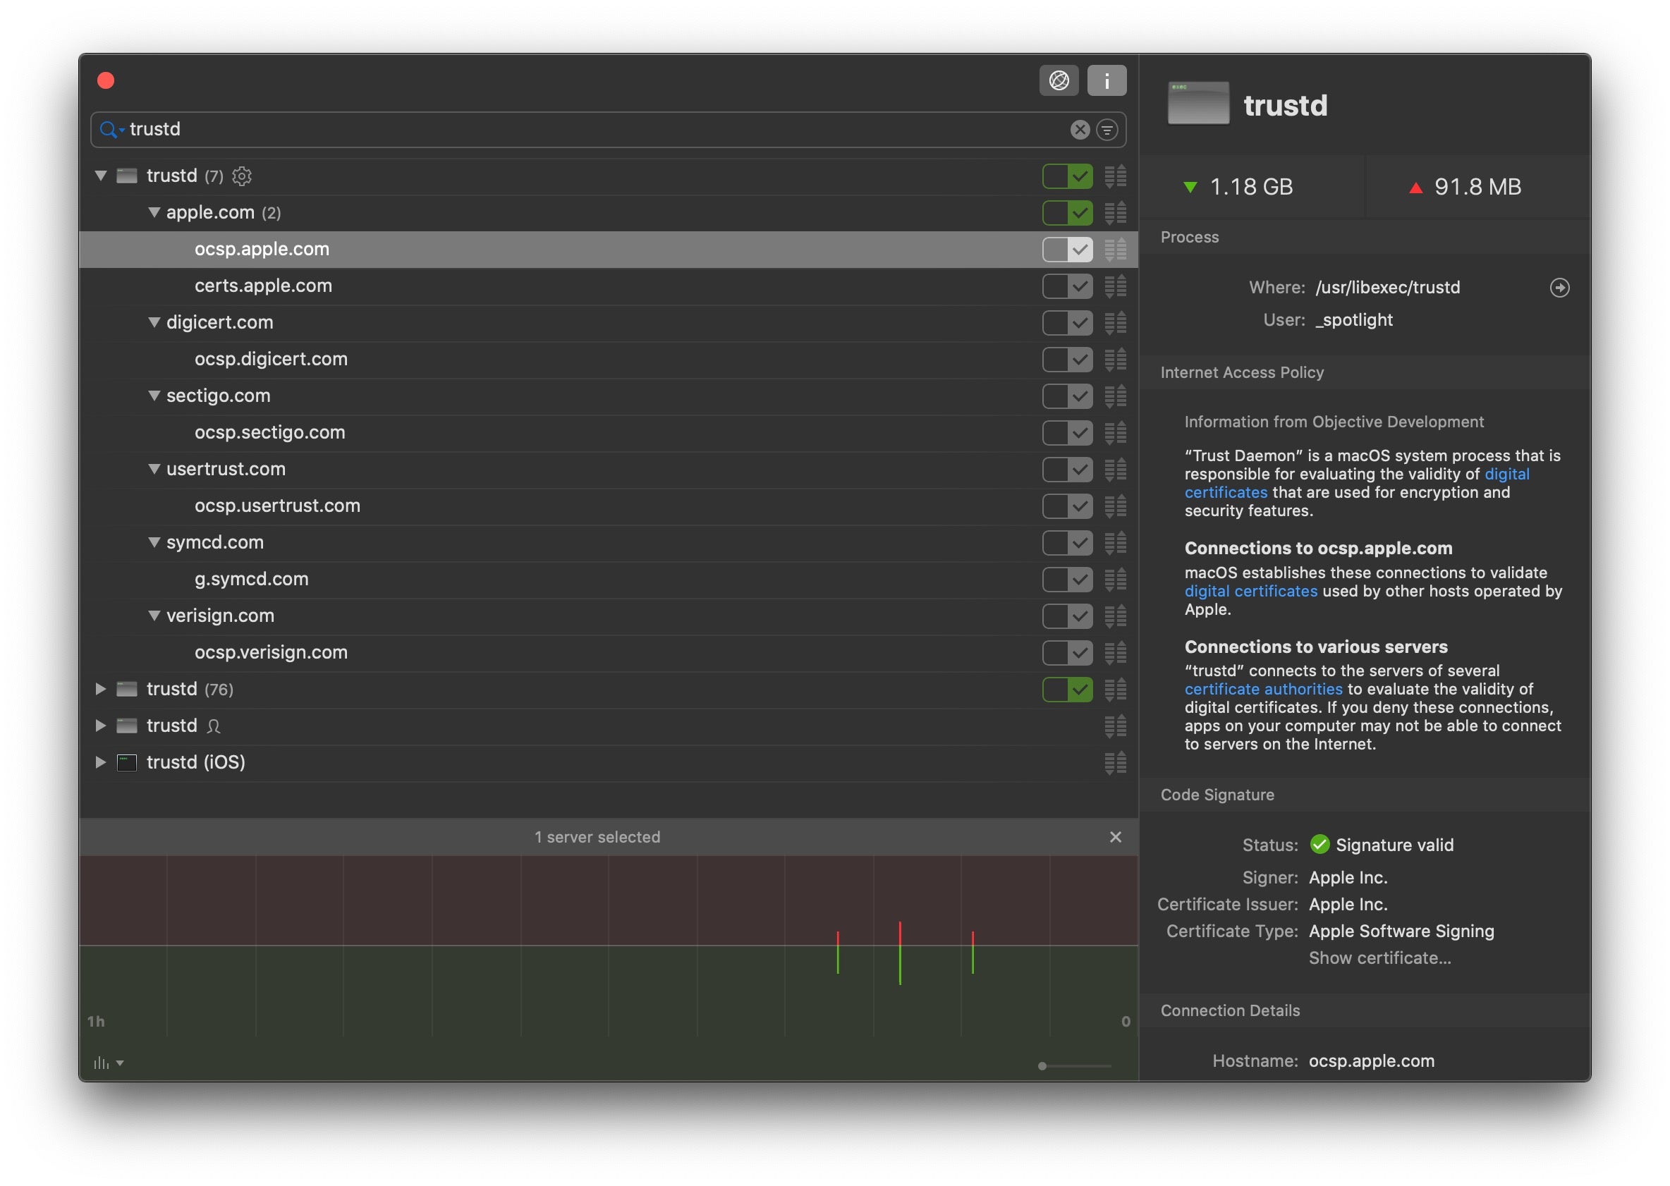
Task: Expand the trustd (iOS) process row
Action: pos(101,762)
